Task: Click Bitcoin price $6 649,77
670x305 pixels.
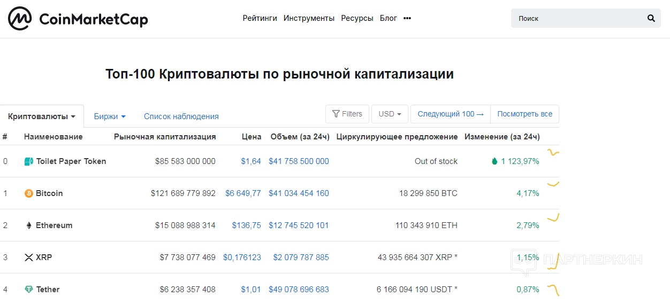Action: (243, 193)
